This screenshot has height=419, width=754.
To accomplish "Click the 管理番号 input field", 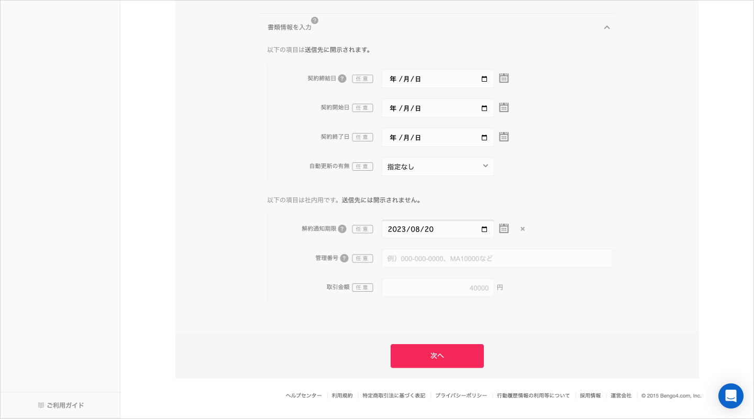I will [x=497, y=258].
